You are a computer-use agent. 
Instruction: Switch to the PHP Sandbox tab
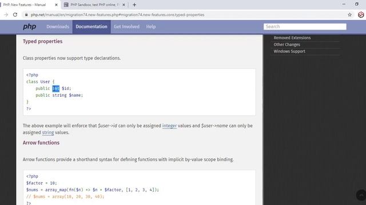(95, 5)
